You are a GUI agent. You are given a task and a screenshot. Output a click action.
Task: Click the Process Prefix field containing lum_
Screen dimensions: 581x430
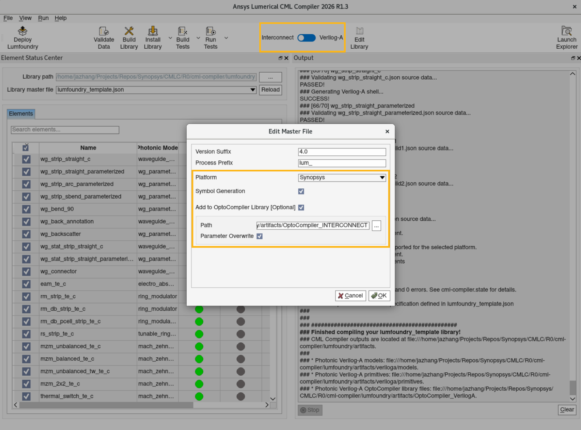point(342,163)
